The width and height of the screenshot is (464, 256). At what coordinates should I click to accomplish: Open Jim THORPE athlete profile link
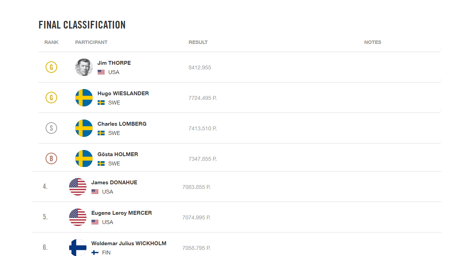click(114, 63)
